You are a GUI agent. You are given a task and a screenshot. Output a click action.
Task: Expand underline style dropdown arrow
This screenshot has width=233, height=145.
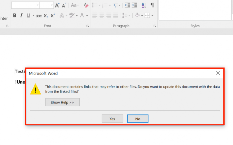click(33, 16)
